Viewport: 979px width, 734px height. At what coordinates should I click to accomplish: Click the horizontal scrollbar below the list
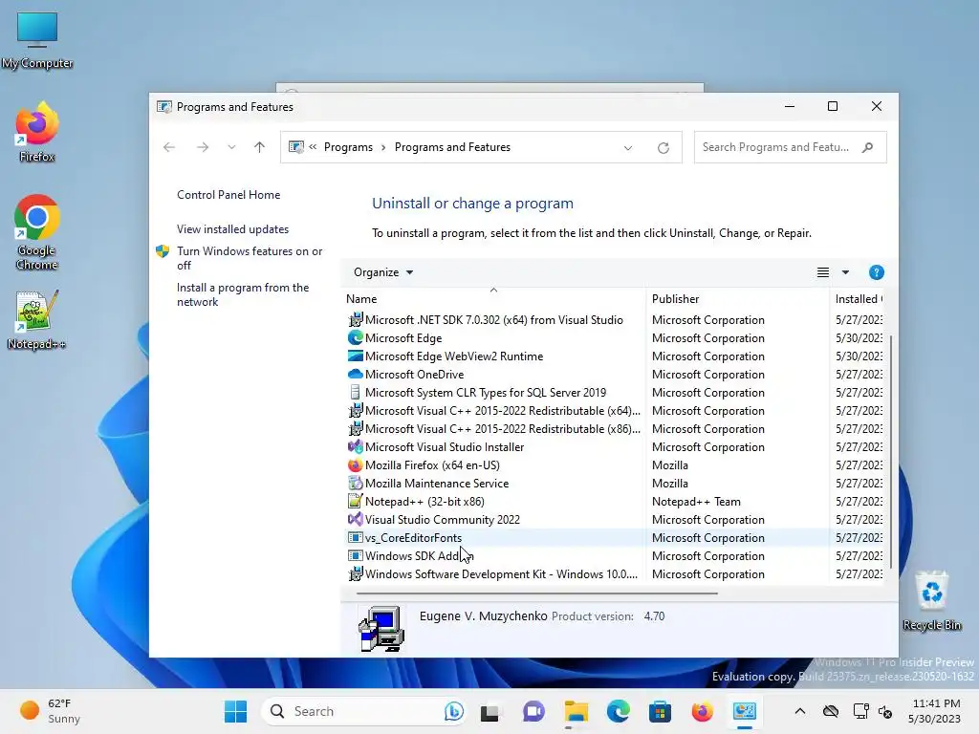coord(537,594)
